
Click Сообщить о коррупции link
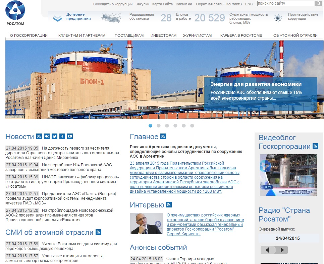pyautogui.click(x=113, y=4)
